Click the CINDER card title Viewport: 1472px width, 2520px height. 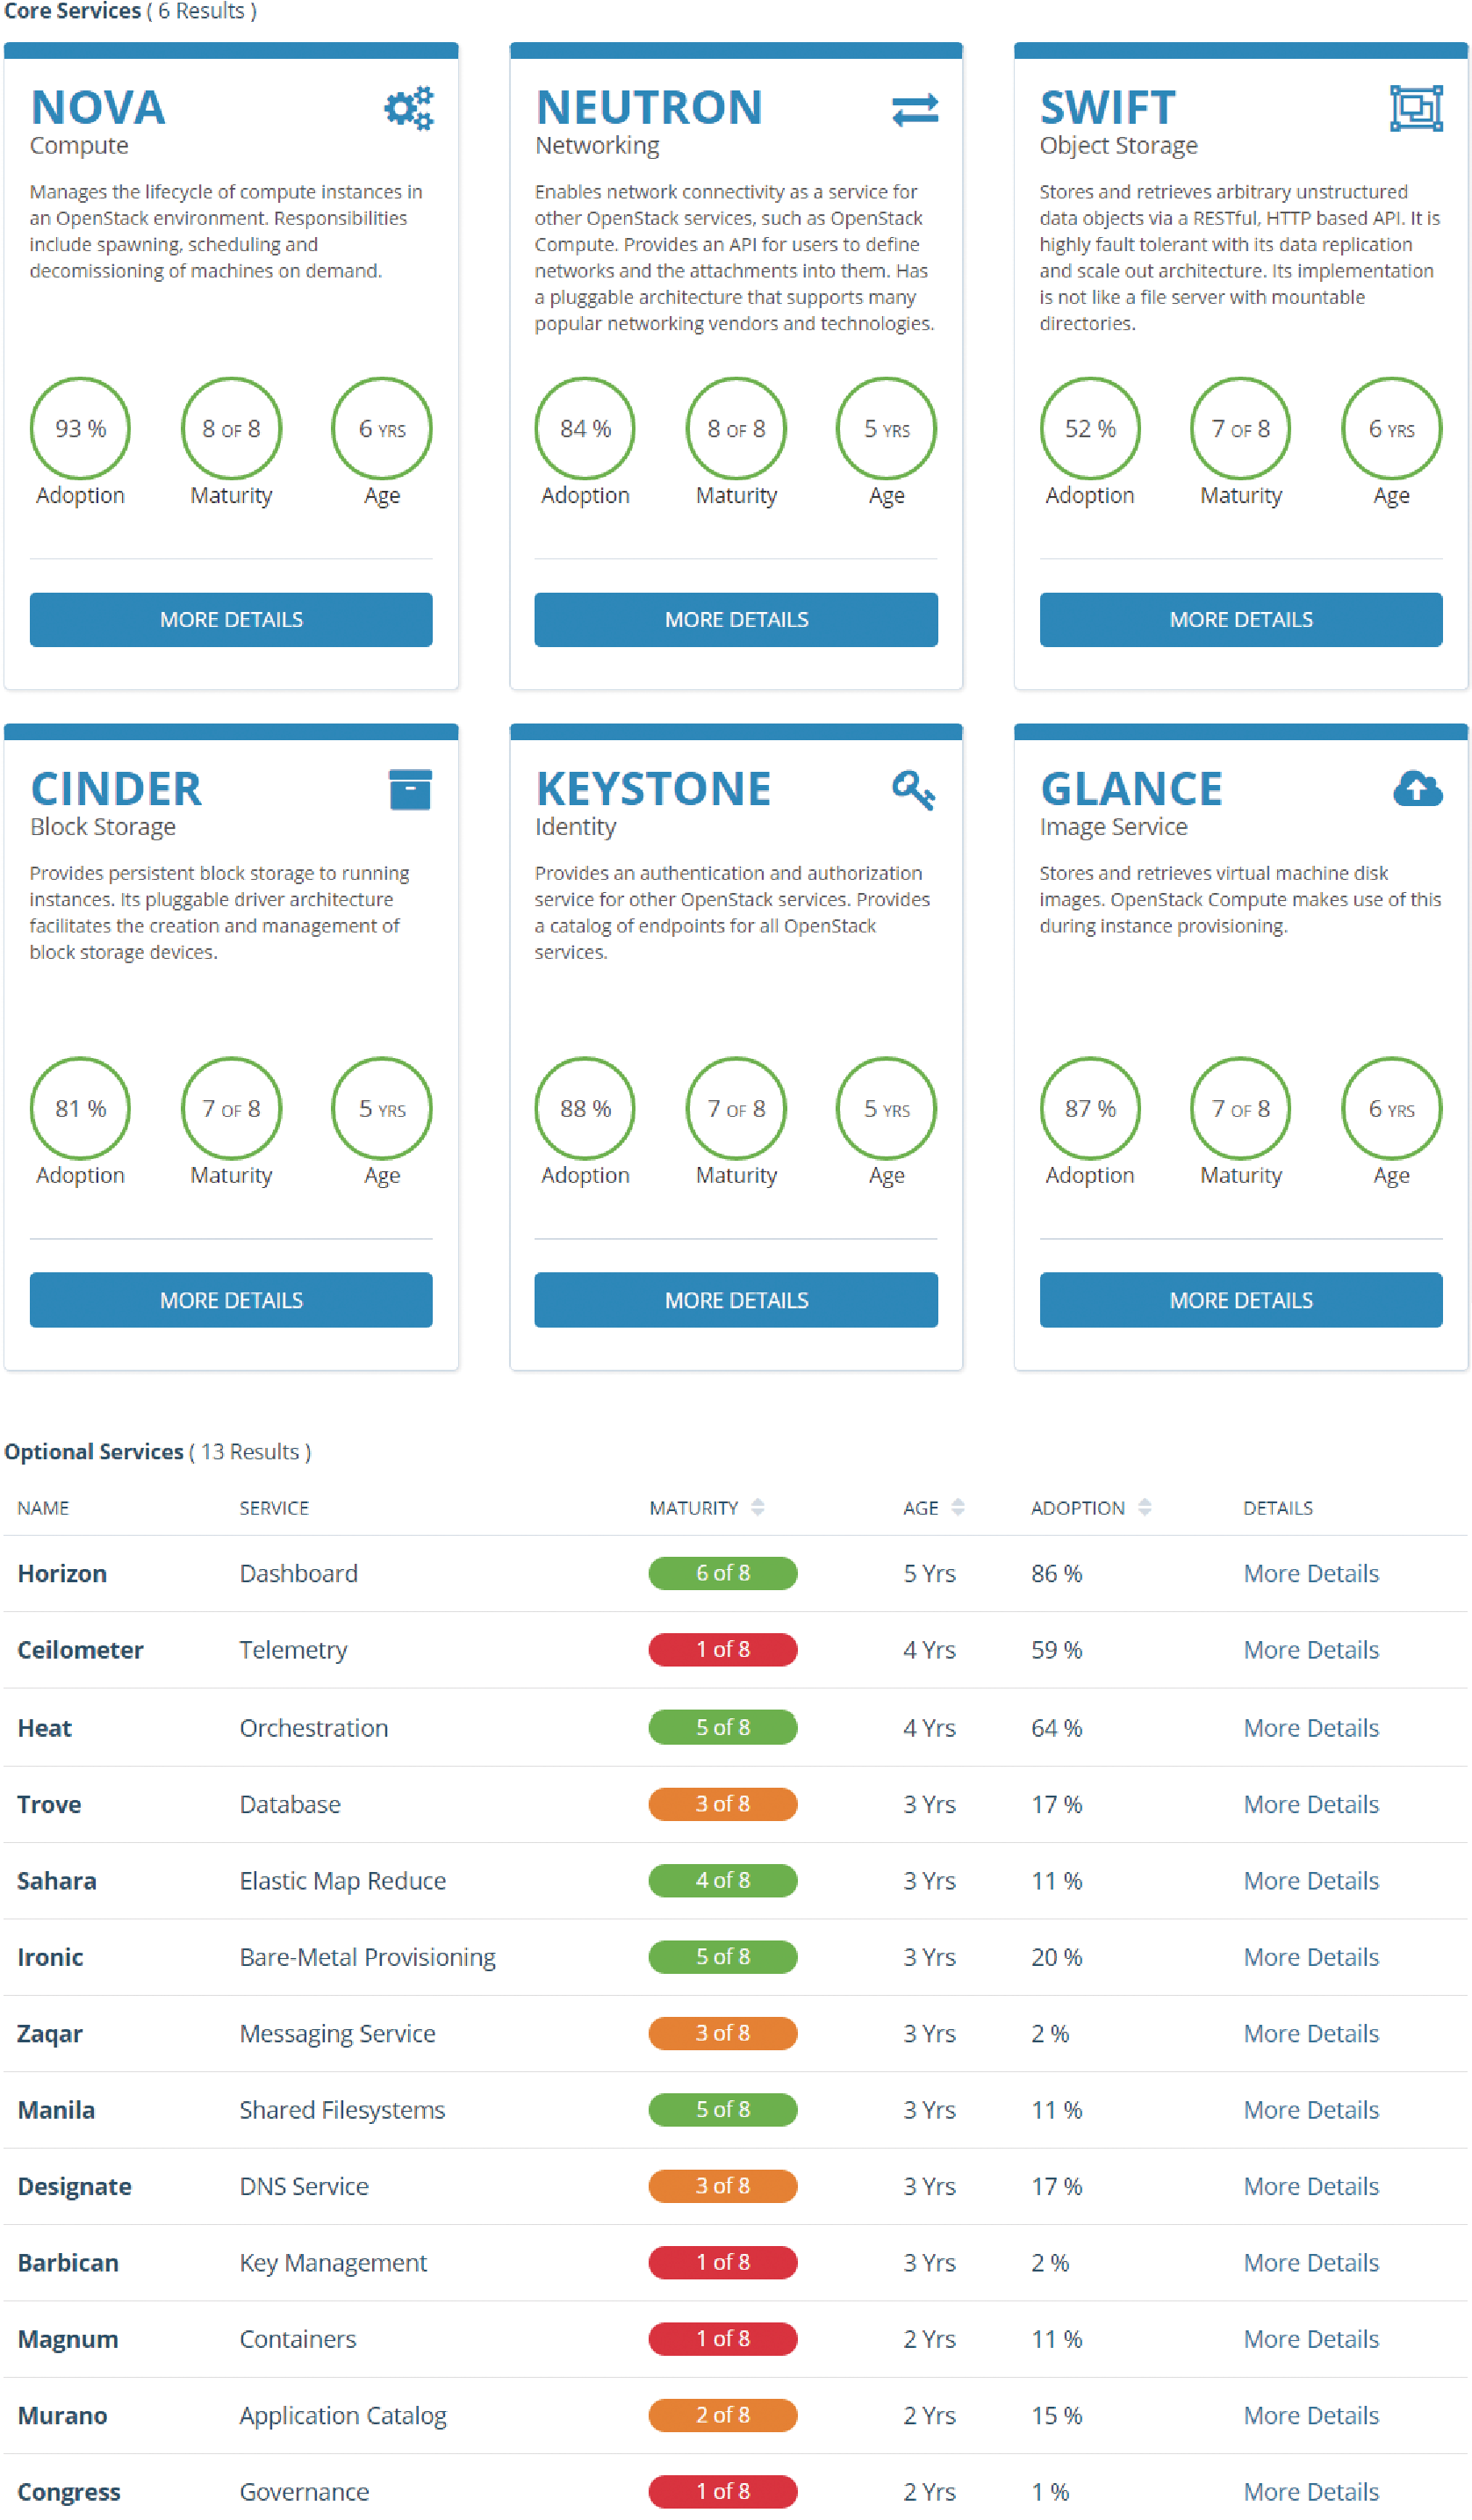116,788
